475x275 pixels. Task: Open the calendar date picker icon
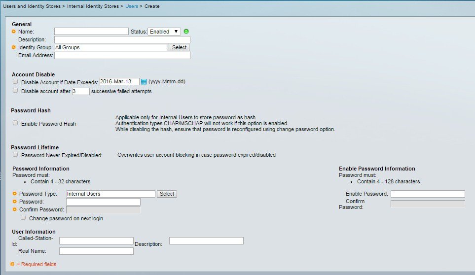[144, 82]
